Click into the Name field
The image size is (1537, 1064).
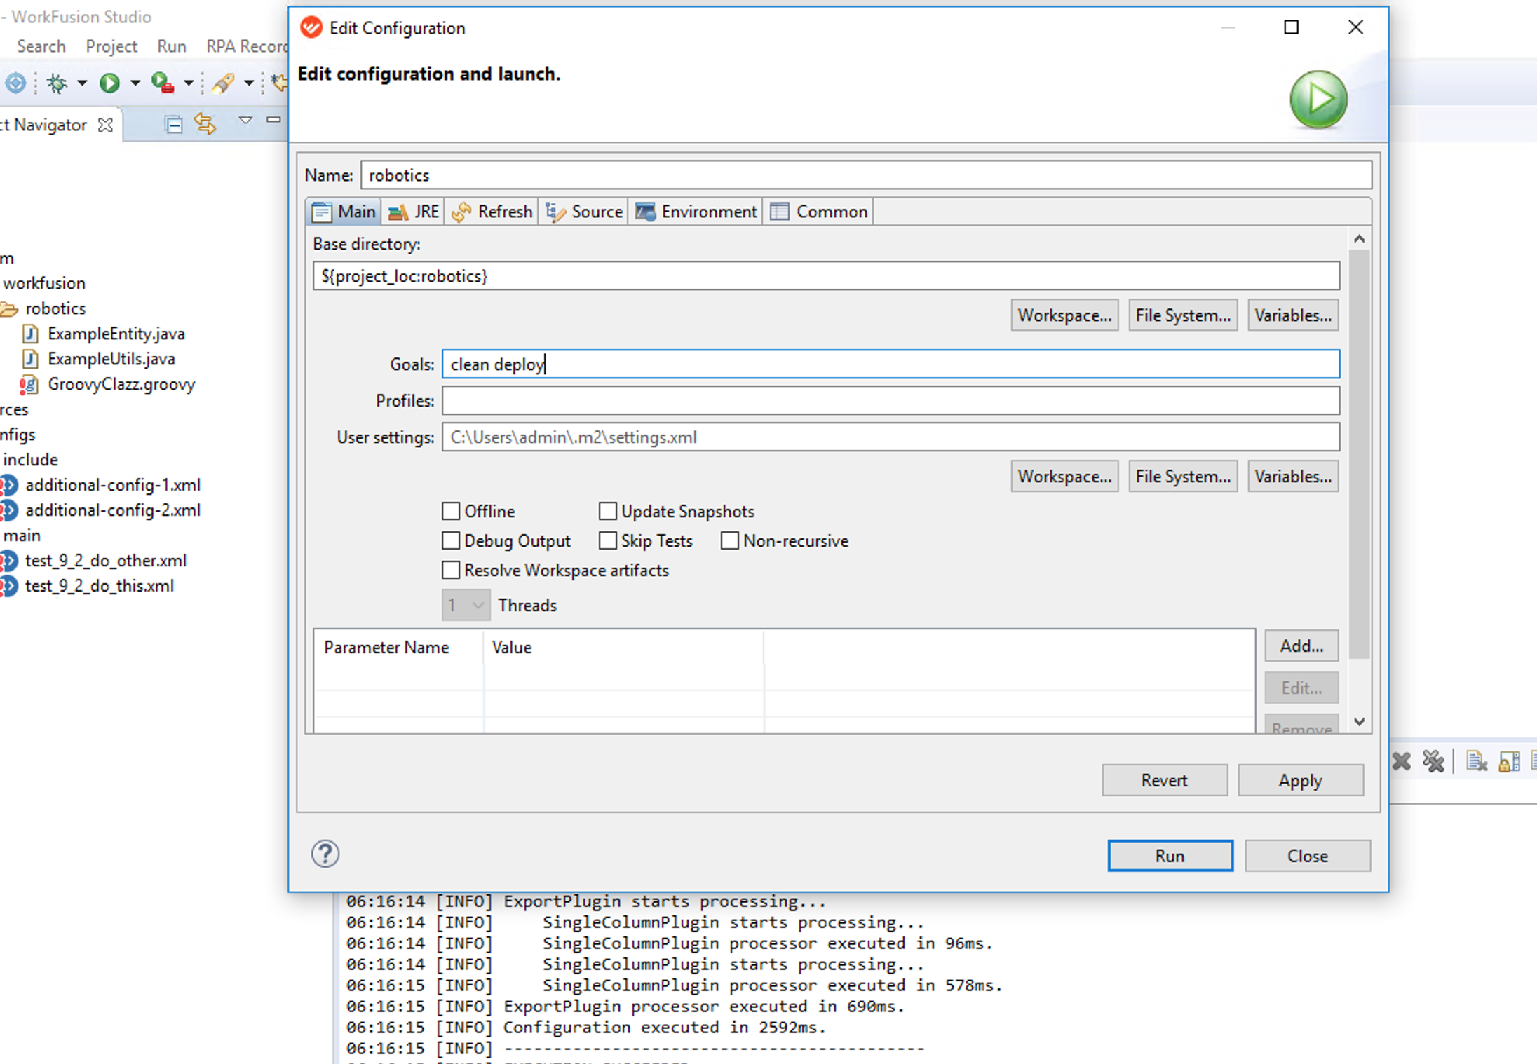click(866, 175)
